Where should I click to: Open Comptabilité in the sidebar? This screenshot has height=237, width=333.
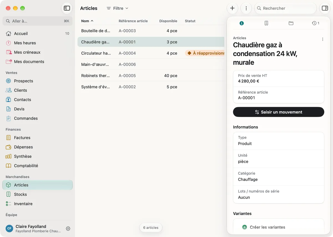(37, 166)
